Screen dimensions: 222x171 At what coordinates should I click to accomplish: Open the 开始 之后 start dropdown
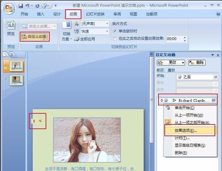pyautogui.click(x=197, y=77)
